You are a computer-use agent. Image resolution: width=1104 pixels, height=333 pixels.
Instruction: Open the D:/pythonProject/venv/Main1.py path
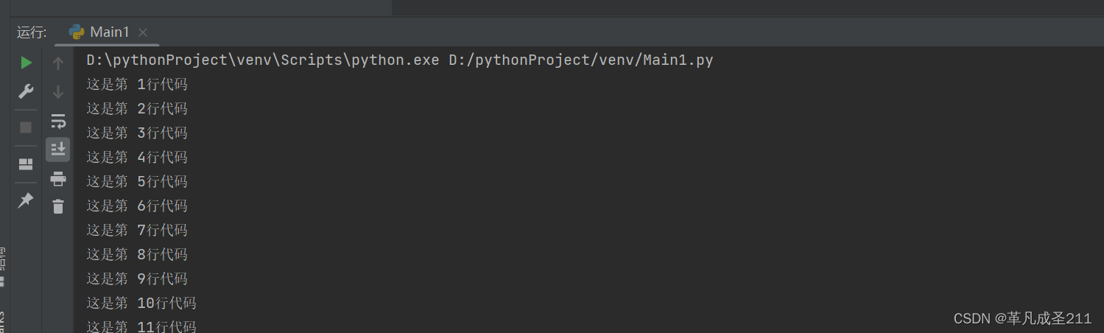[581, 60]
